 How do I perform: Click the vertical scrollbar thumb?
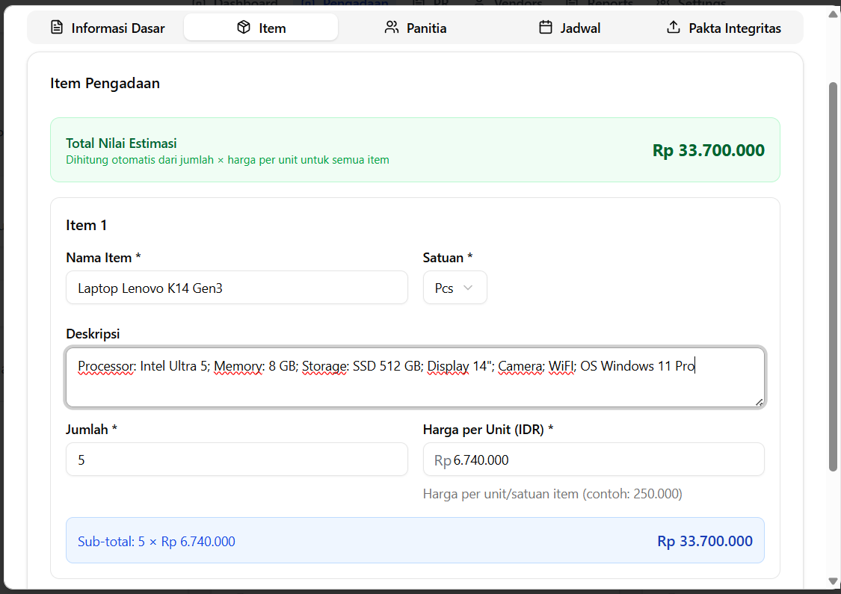834,276
